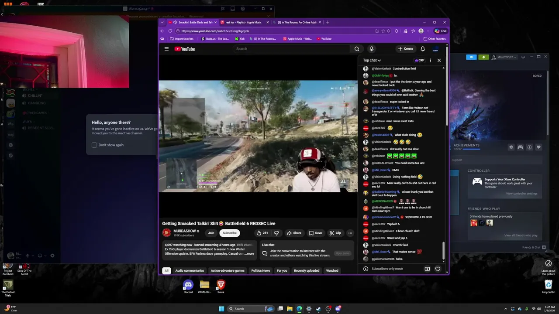Screen dimensions: 559x314
Task: Click the favorite heart icon in Steam window
Action: coord(538,147)
